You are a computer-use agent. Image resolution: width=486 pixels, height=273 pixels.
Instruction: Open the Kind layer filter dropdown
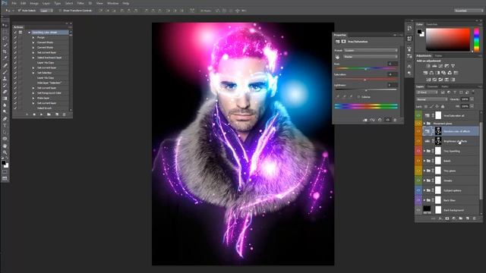click(x=427, y=93)
